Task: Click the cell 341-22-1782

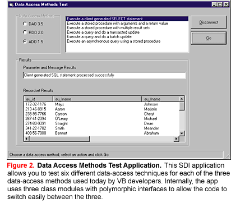Action: pos(36,128)
